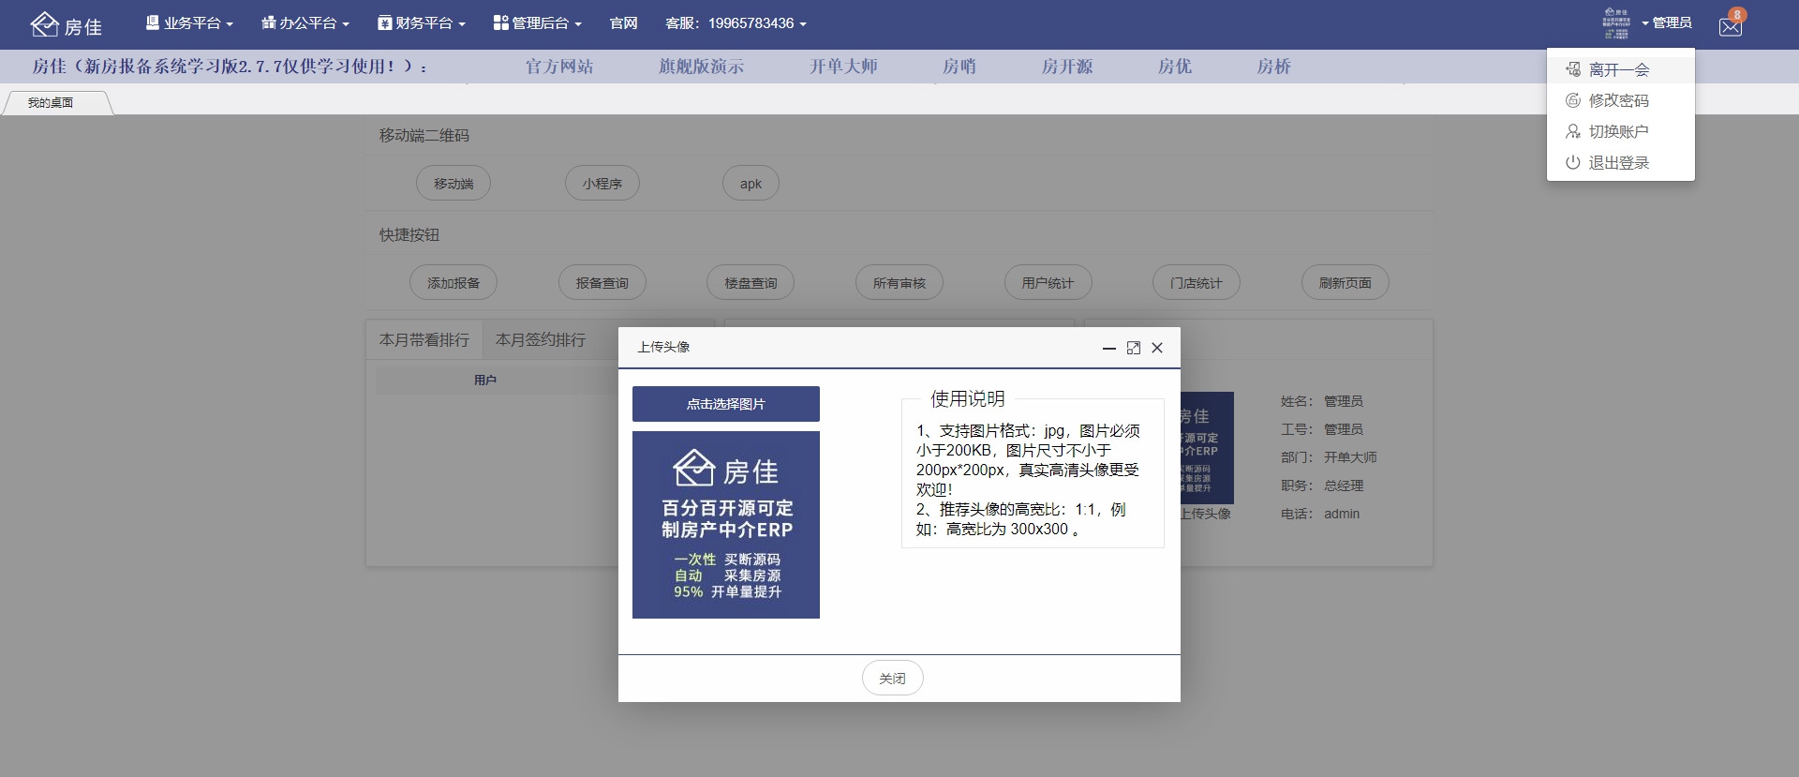
Task: Expand the 财务平台 dropdown menu
Action: click(422, 22)
